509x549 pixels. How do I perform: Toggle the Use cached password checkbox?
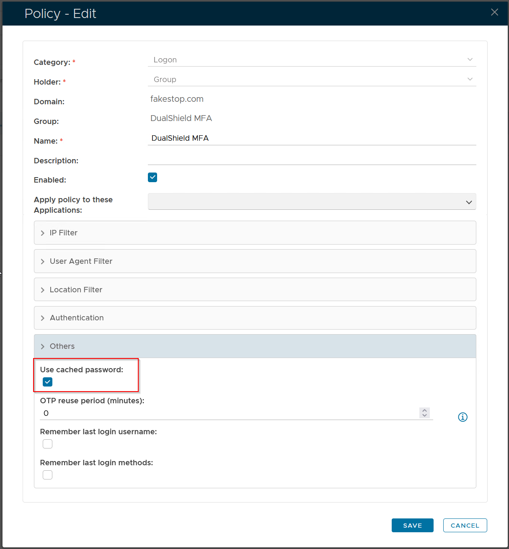click(x=48, y=382)
